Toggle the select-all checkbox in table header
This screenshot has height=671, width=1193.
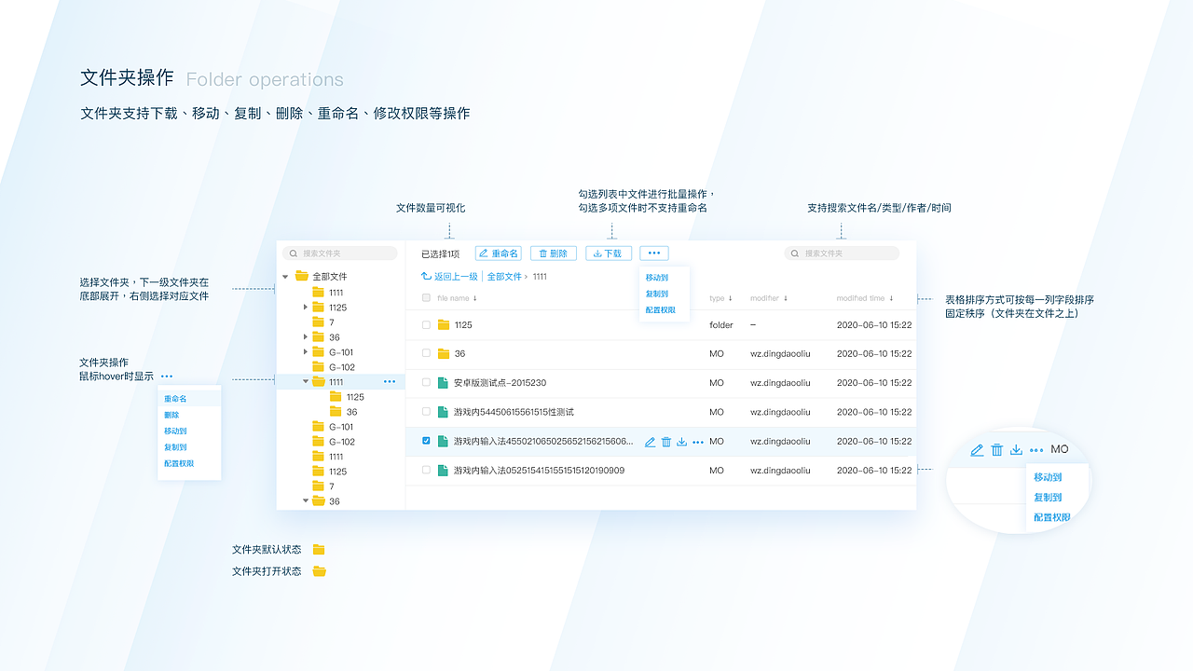(426, 298)
